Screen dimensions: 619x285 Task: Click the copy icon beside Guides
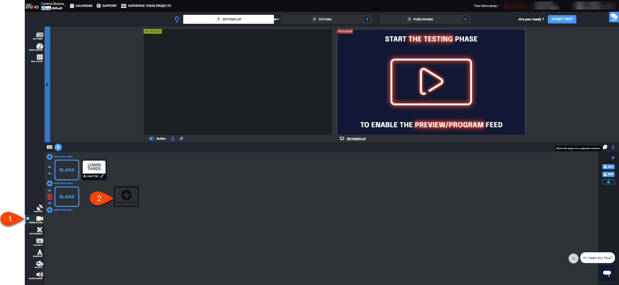click(x=181, y=138)
